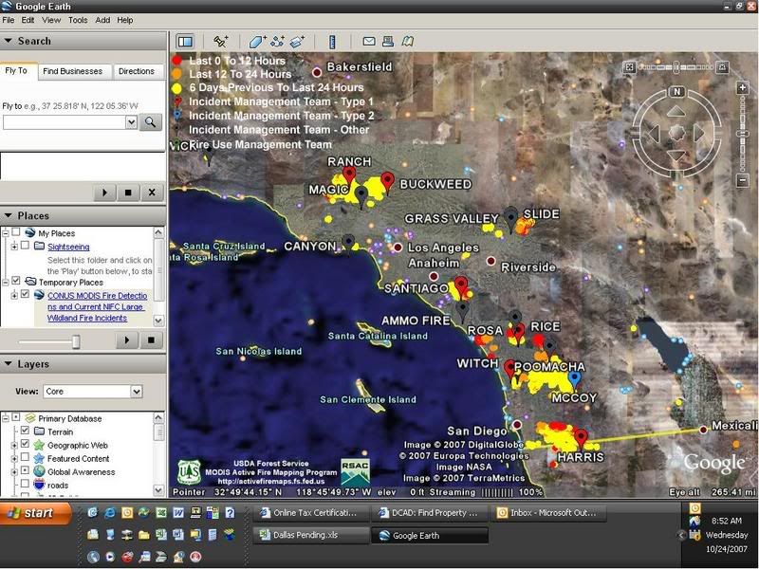Click the North N compass marker
The width and height of the screenshot is (759, 569).
(x=676, y=91)
